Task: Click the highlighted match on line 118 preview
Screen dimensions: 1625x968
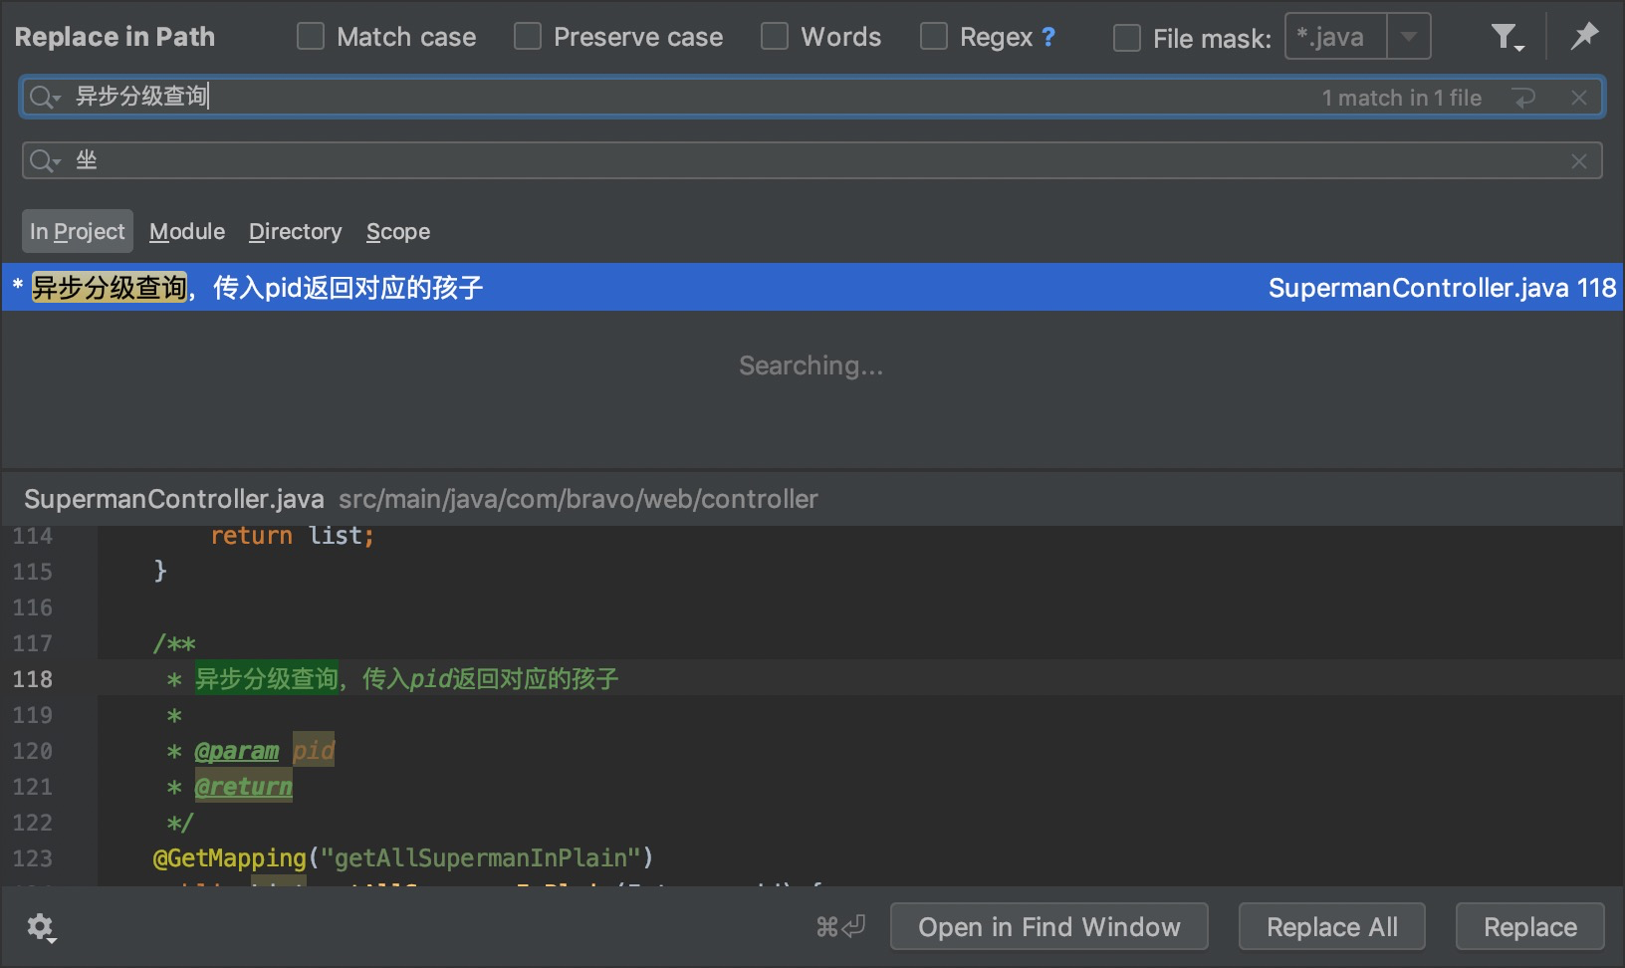Action: (x=267, y=679)
